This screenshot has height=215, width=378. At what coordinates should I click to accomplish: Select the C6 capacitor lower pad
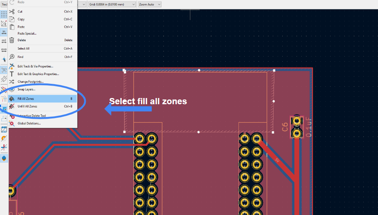[297, 133]
